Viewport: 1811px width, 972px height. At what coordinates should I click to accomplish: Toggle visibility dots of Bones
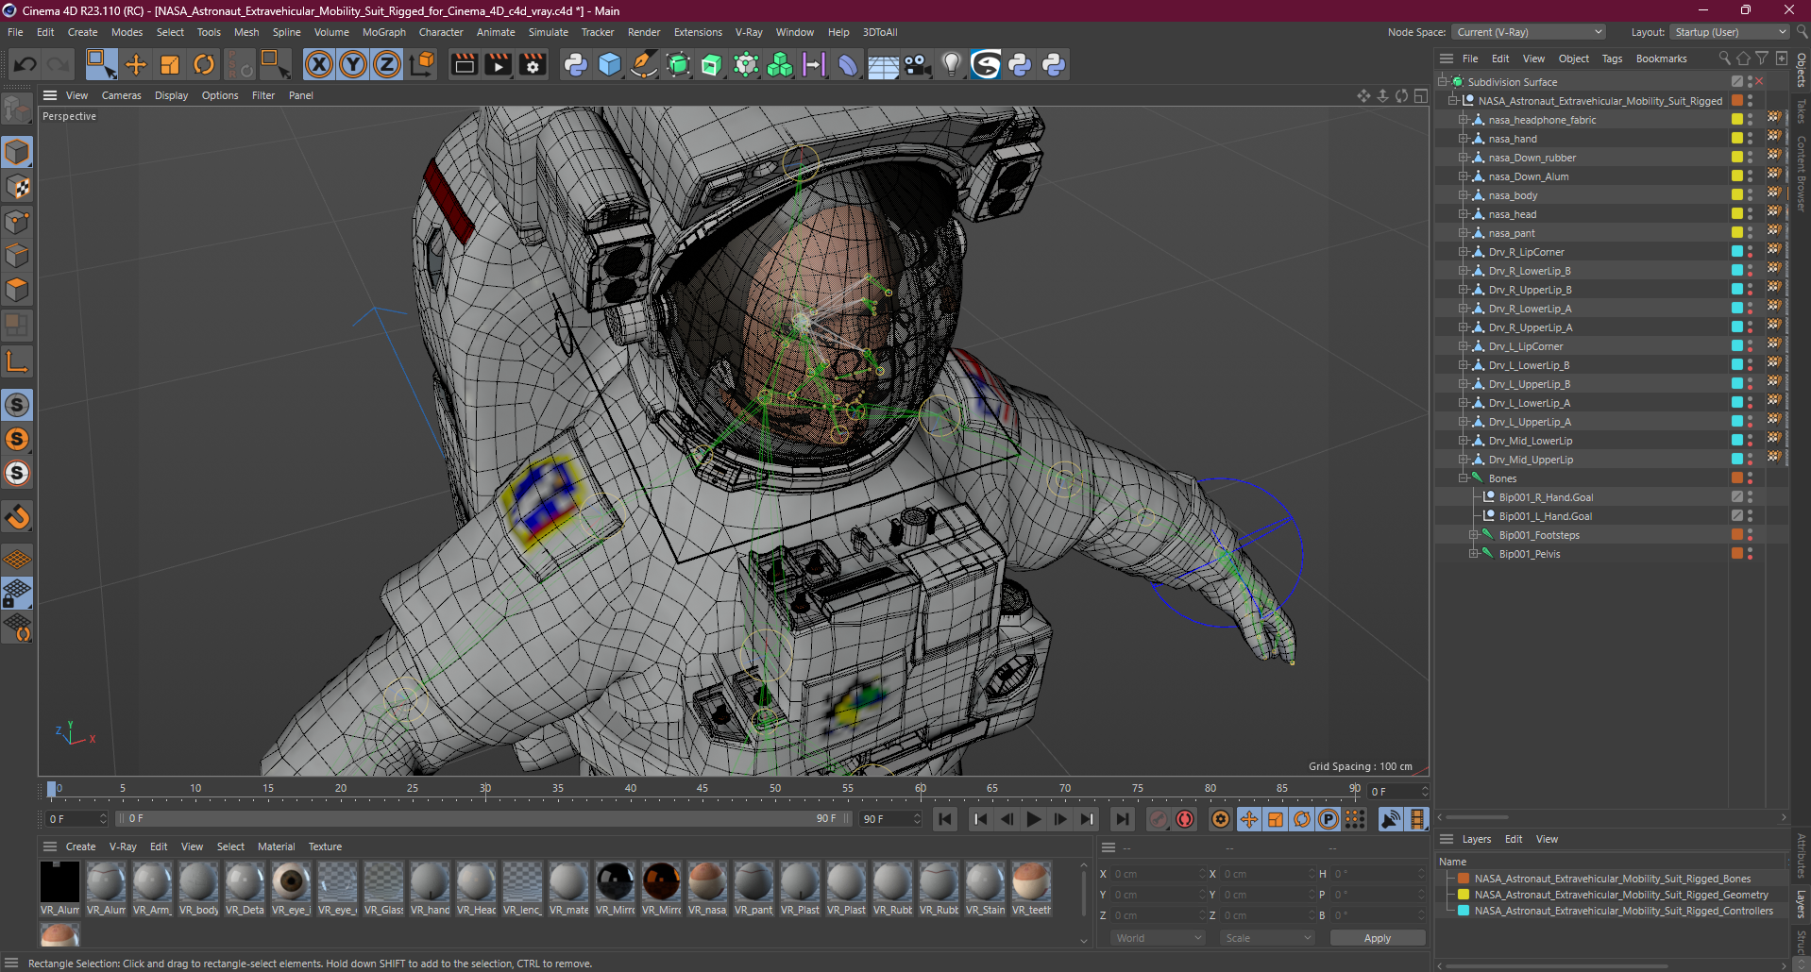(1750, 478)
